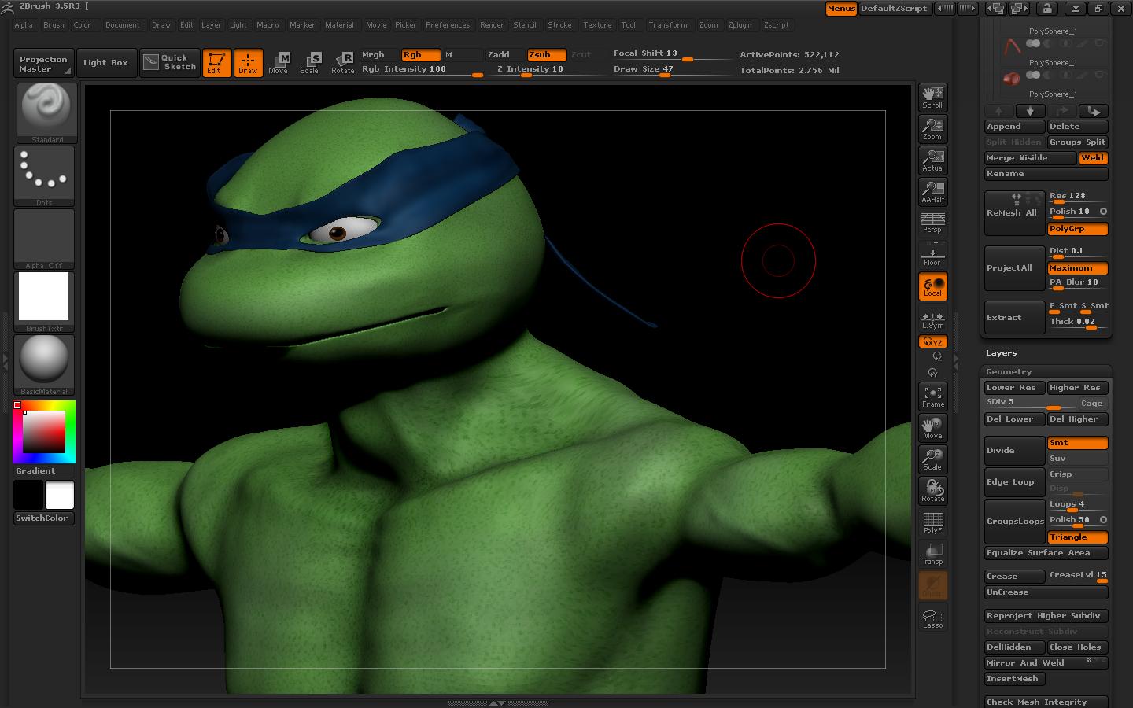
Task: Click the Zoom canvas icon
Action: point(932,129)
